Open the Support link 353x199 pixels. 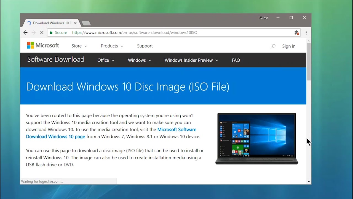(x=145, y=46)
